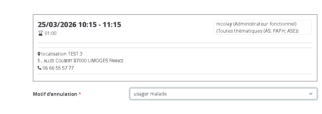Select the 'usager malade' value text
The height and width of the screenshot is (114, 322).
(150, 94)
